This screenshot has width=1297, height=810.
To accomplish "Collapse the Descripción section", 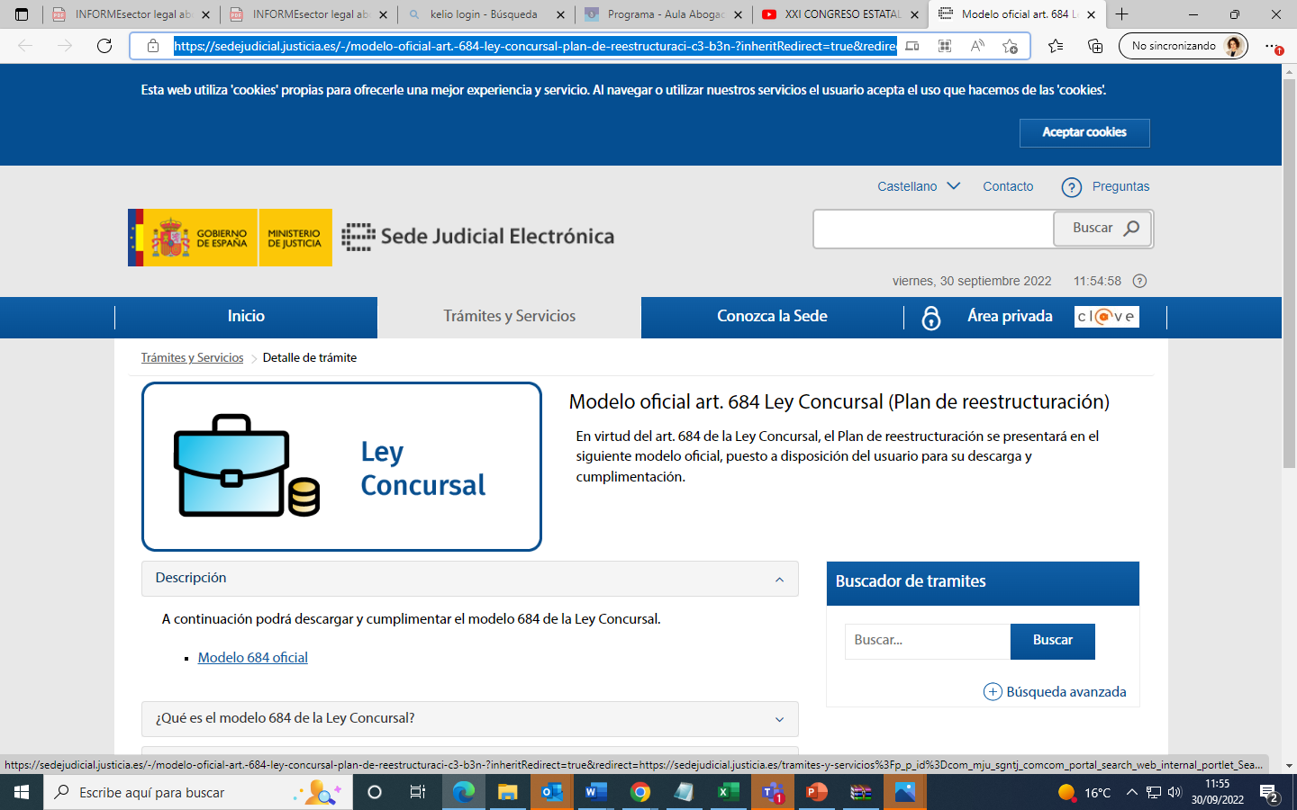I will point(779,579).
